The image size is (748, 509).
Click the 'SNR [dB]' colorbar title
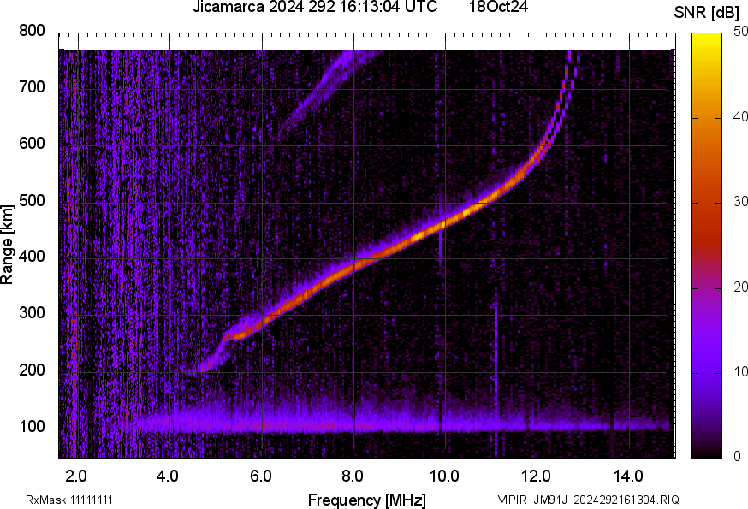pos(706,14)
